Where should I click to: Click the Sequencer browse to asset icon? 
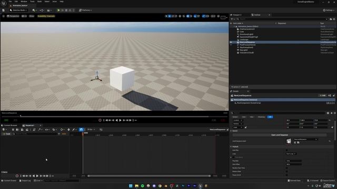17,130
